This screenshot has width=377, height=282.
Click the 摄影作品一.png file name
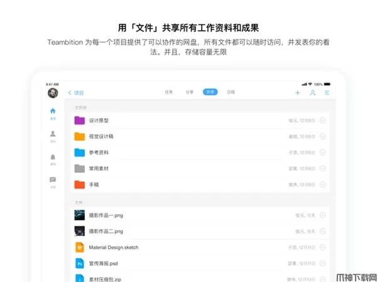click(106, 215)
